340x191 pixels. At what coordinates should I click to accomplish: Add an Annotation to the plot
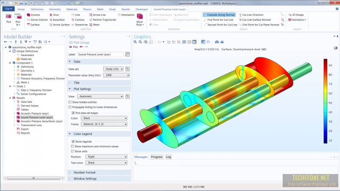[126, 15]
